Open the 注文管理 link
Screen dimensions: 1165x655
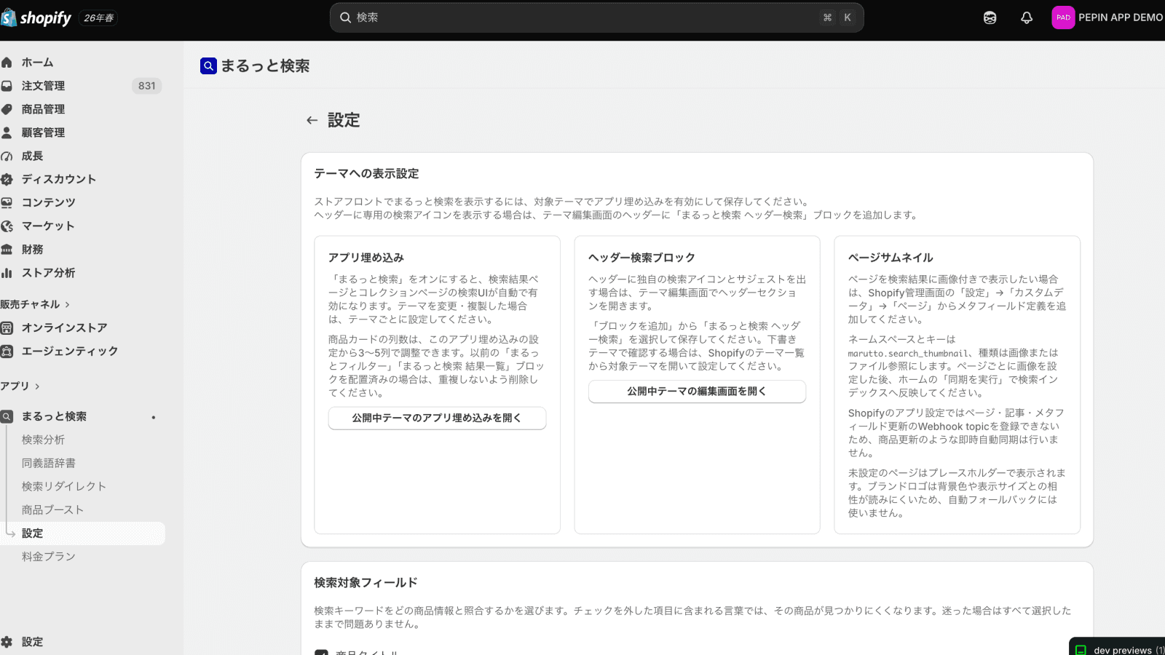tap(43, 86)
